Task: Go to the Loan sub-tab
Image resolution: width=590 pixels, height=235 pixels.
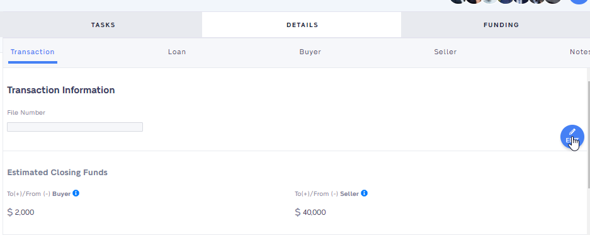Action: point(177,52)
